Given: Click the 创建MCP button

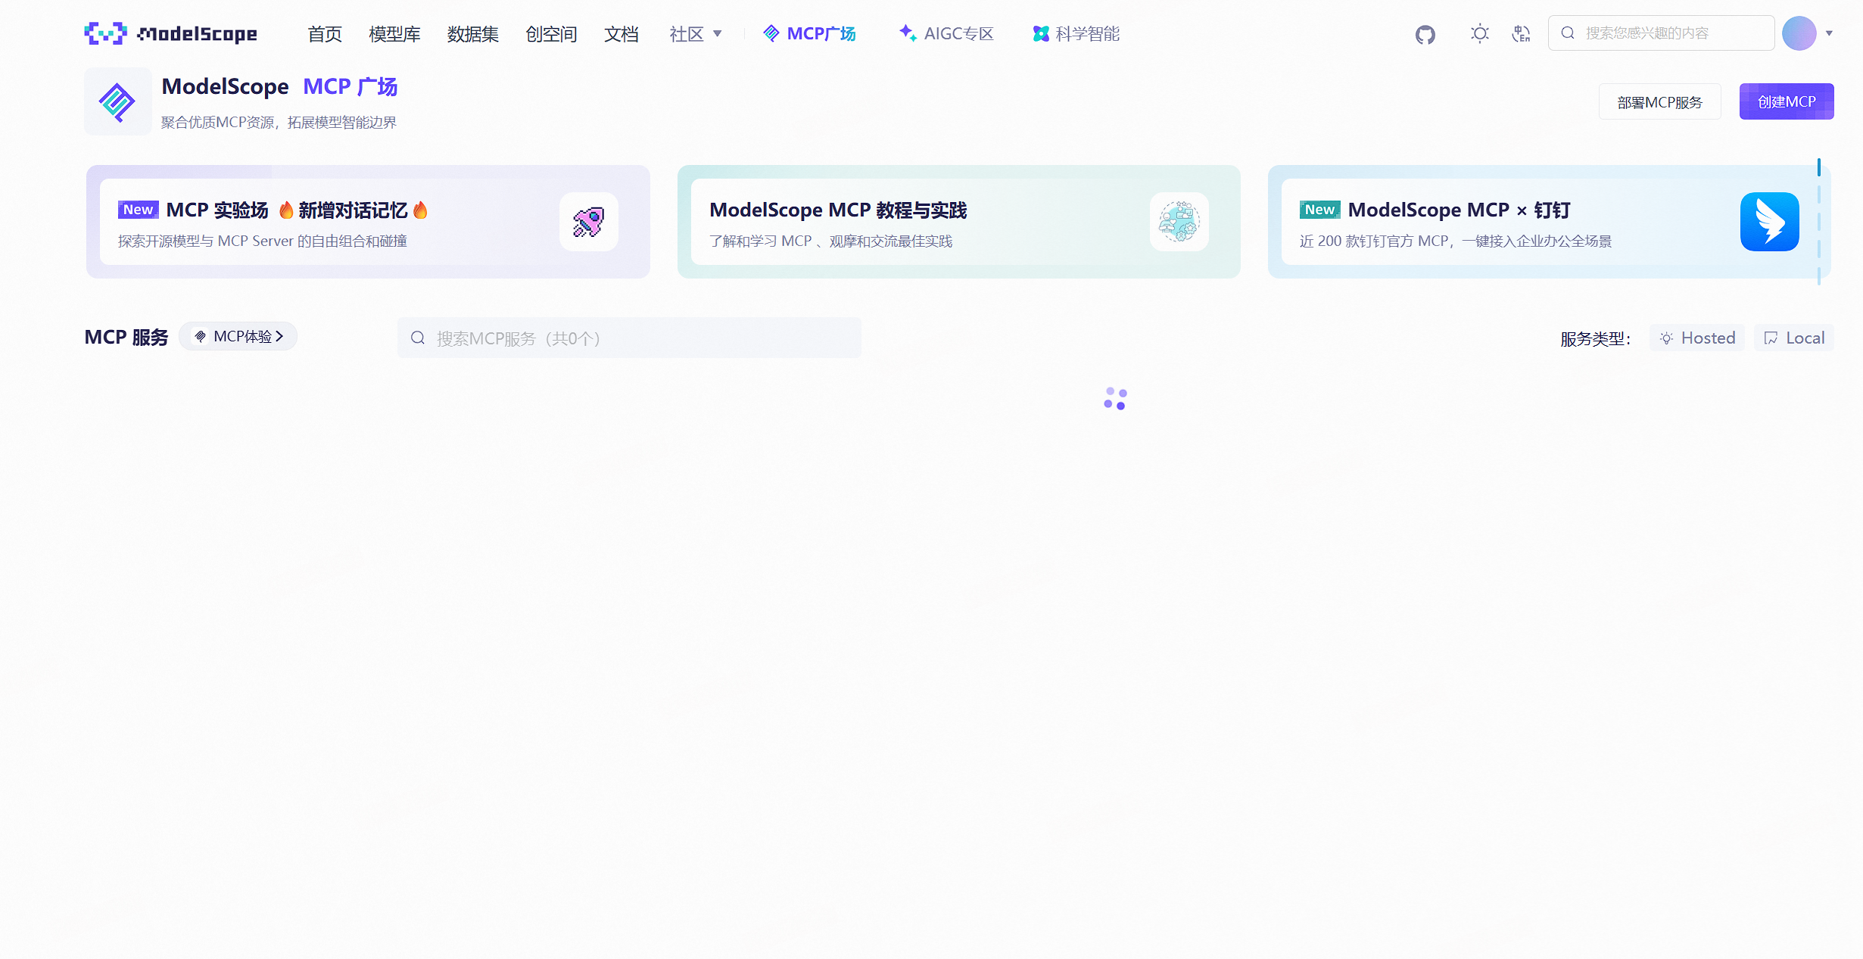Looking at the screenshot, I should [1786, 101].
